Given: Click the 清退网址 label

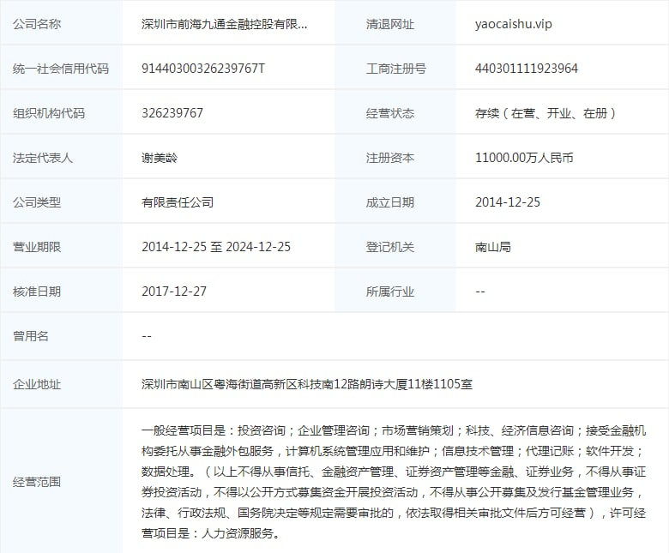Looking at the screenshot, I should (x=390, y=24).
